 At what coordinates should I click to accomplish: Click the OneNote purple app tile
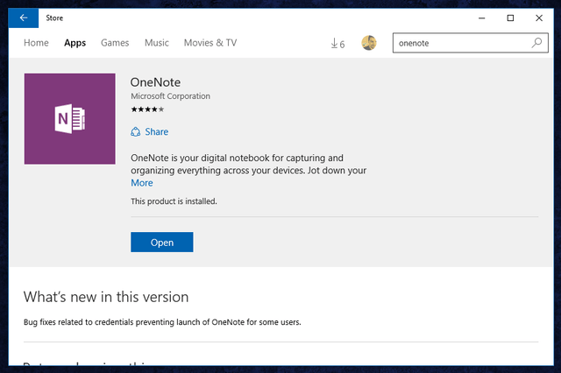[70, 119]
